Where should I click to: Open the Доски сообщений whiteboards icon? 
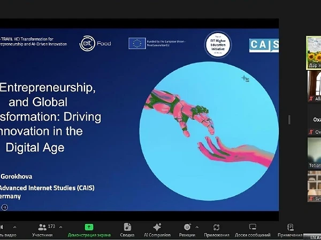click(x=252, y=227)
